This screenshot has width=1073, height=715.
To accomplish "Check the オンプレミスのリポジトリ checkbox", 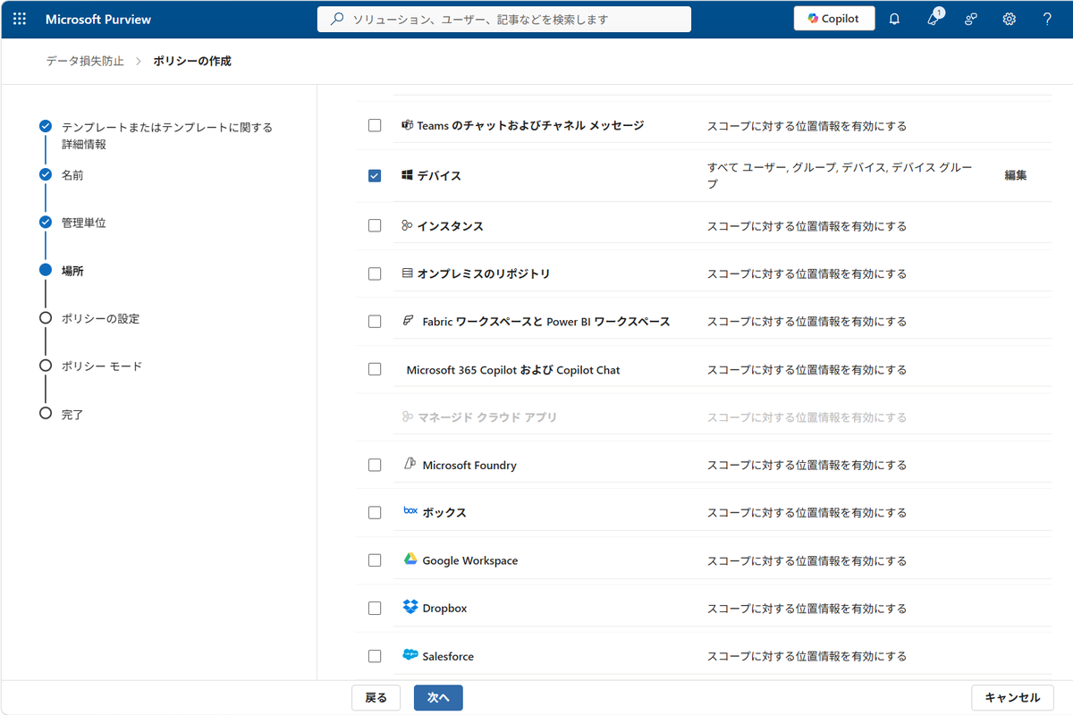I will coord(375,273).
